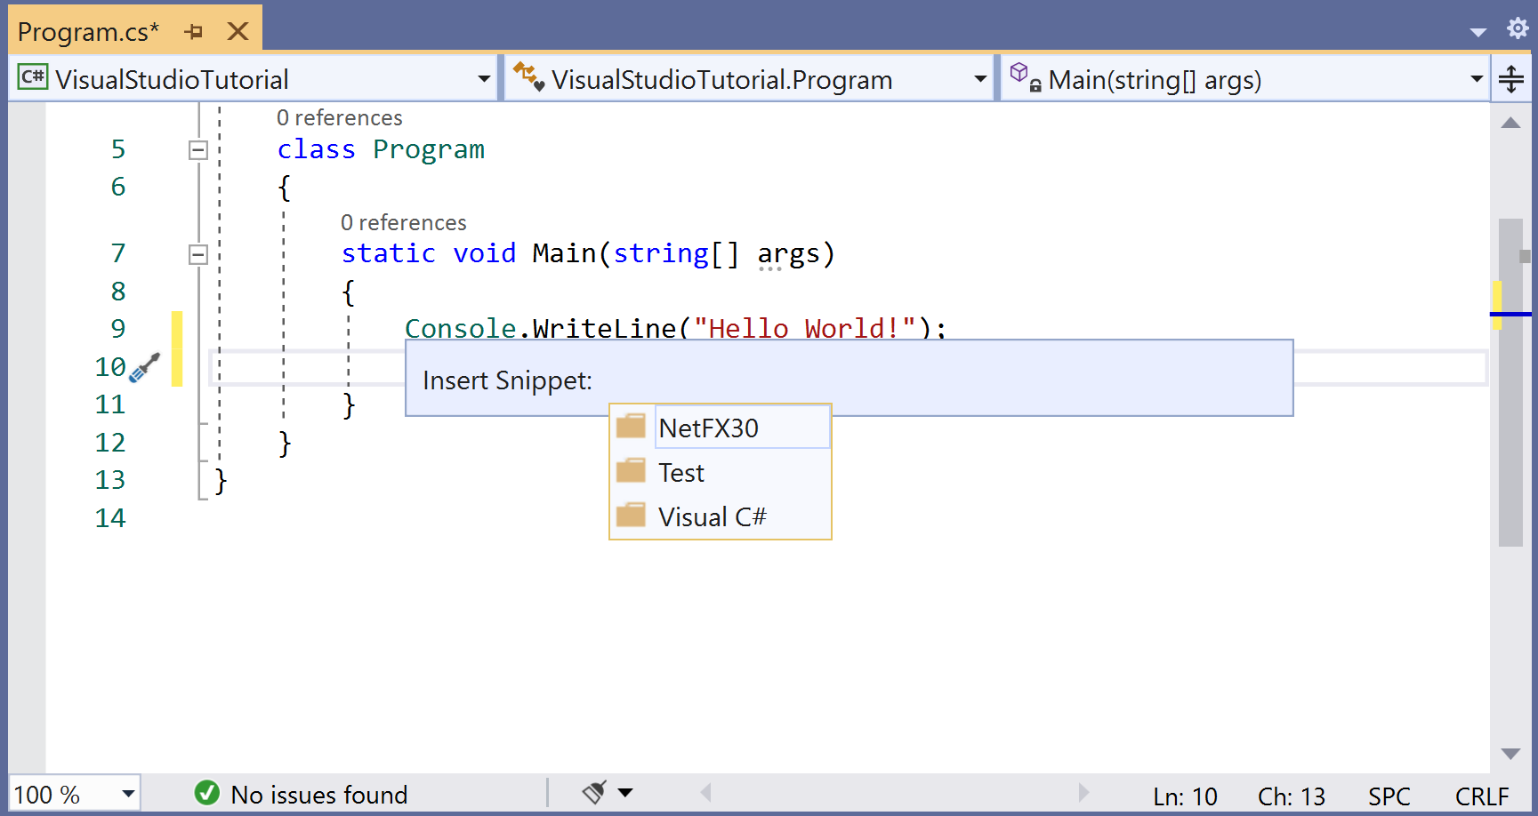Click the vertical scrollbar thumb
Viewport: 1538px width, 816px height.
(1510, 382)
